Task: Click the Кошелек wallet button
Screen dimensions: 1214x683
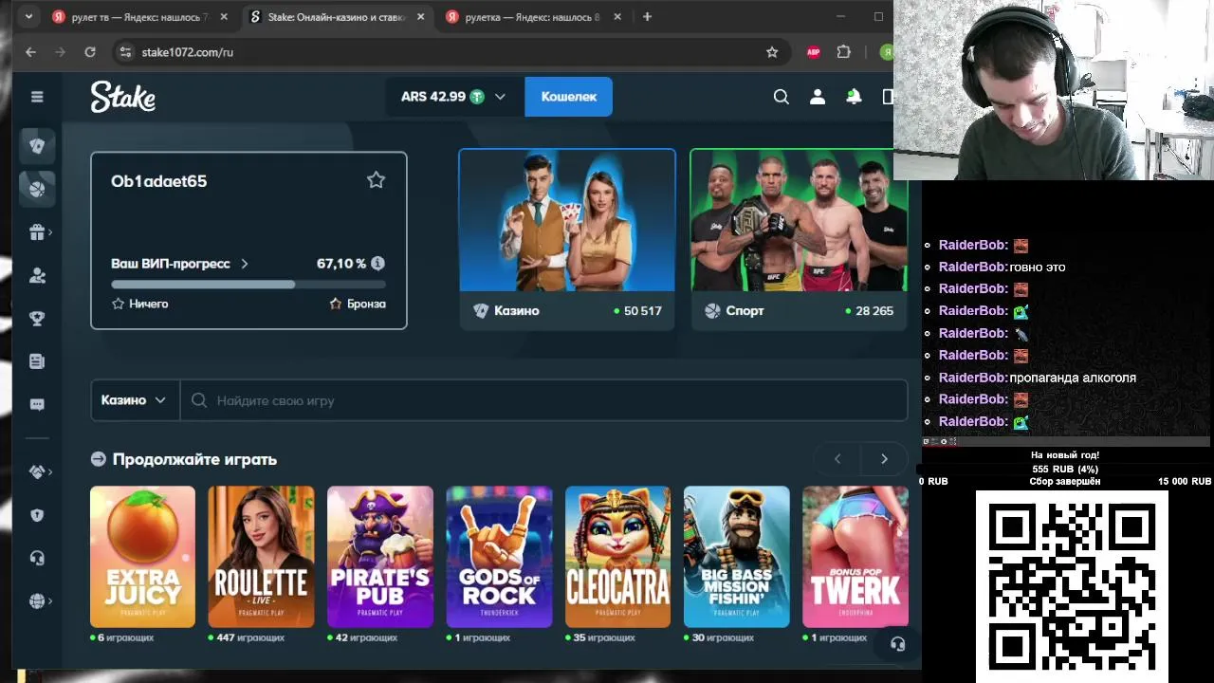Action: click(569, 97)
